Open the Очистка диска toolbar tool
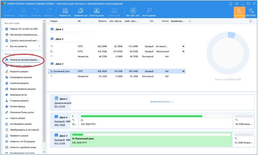The image size is (258, 155). (97, 12)
